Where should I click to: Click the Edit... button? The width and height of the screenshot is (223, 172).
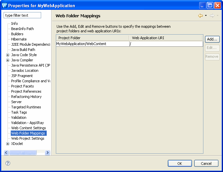[212, 48]
